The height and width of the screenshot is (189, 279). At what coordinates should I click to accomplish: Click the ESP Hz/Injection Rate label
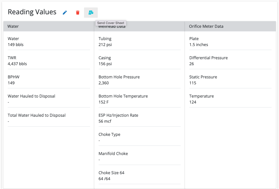118,115
